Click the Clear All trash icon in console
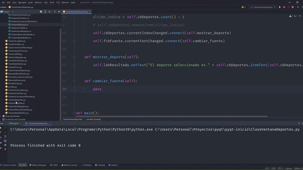 5,149
